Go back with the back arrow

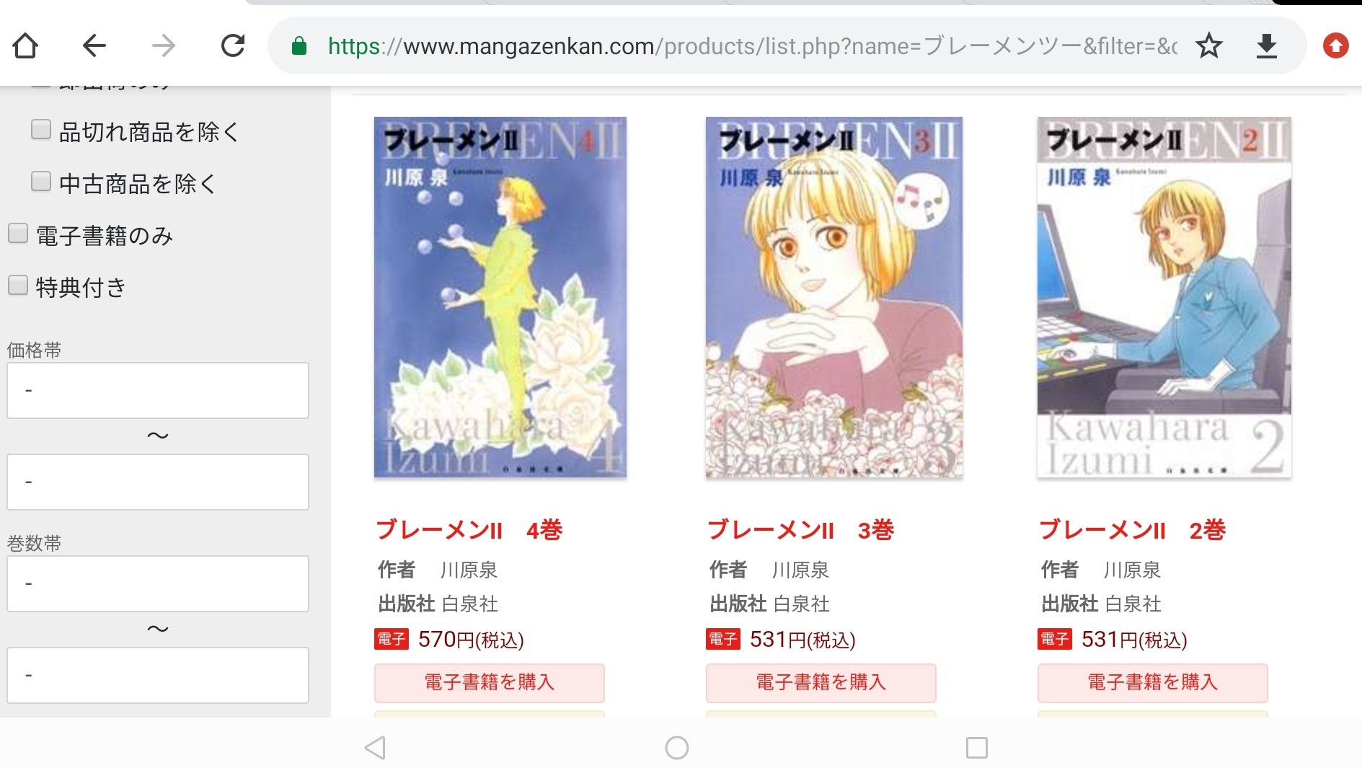coord(94,46)
